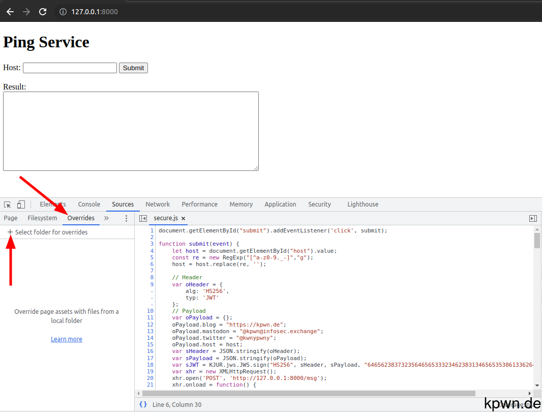
Task: Focus the Host input field
Action: 69,67
